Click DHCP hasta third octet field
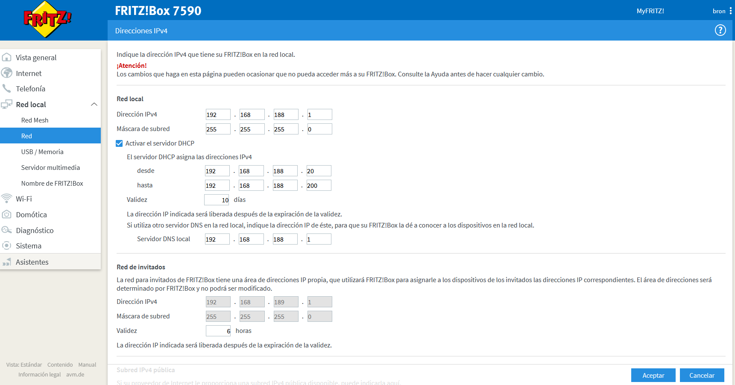Viewport: 735px width, 385px height. 285,185
